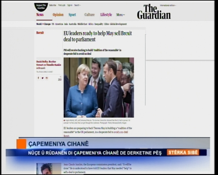Share the article via email icon
This screenshot has height=175, width=218.
(47, 78)
